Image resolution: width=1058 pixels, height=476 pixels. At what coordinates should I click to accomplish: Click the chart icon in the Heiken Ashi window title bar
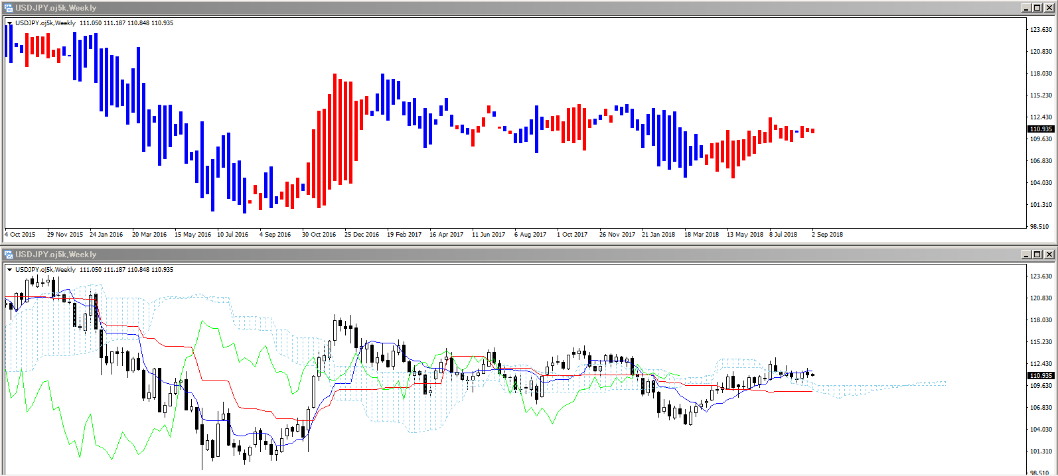(x=9, y=8)
